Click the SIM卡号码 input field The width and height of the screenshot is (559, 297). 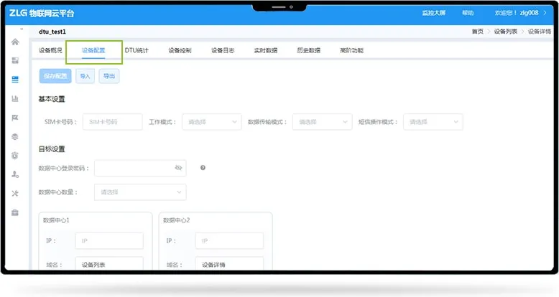(112, 122)
